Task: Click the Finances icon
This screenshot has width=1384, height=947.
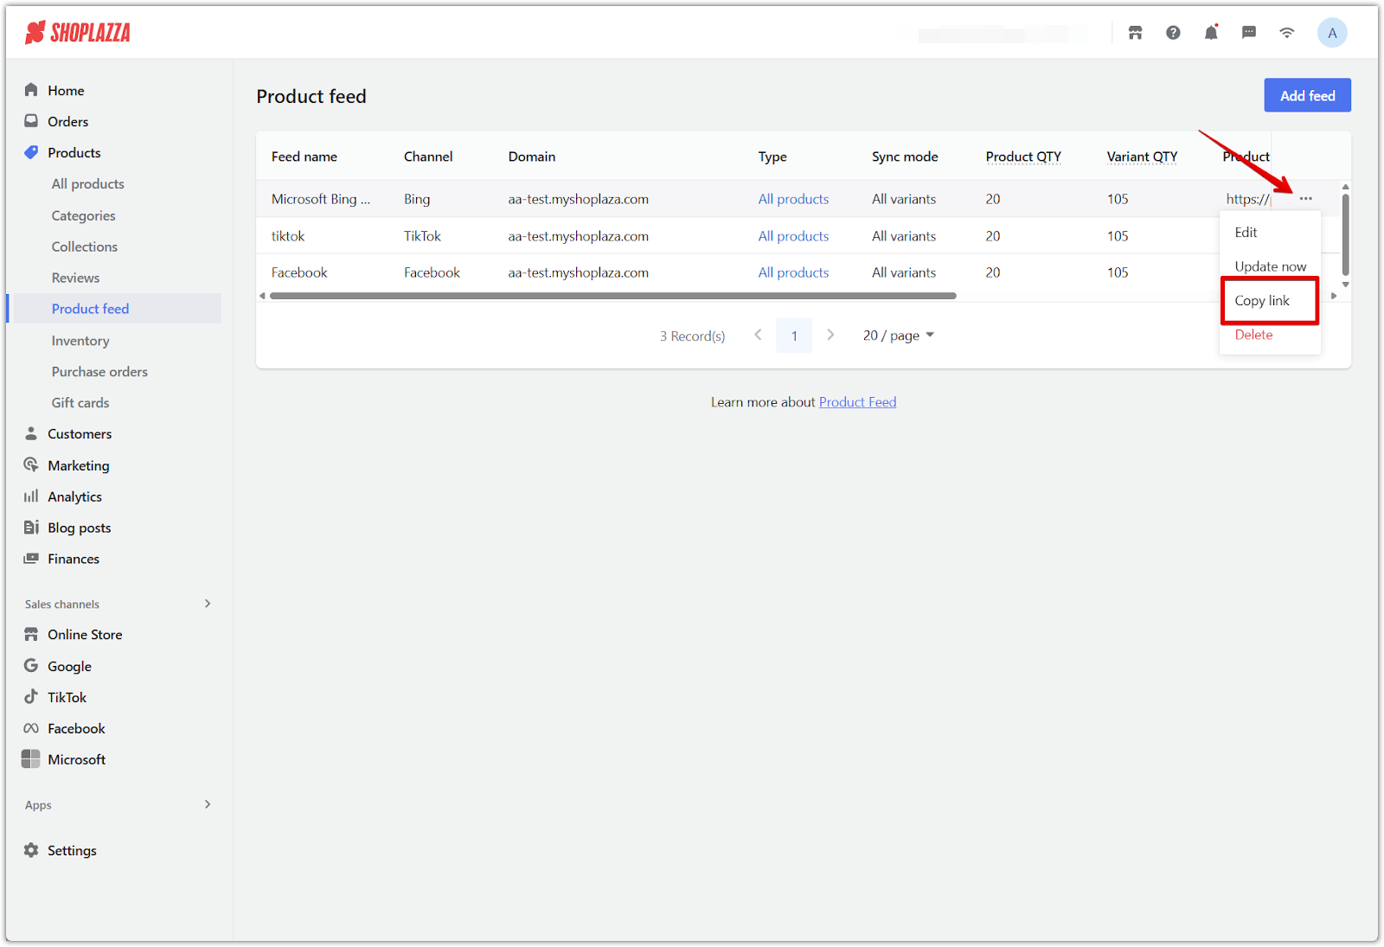Action: point(31,559)
